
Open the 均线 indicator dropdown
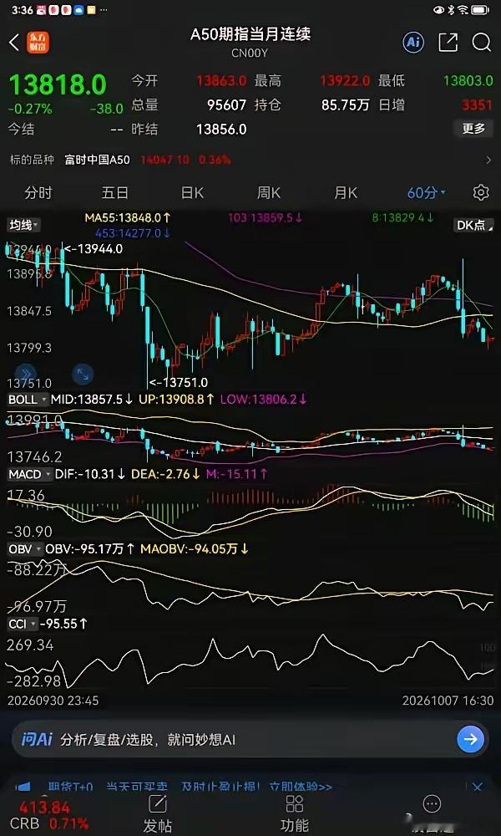pyautogui.click(x=23, y=226)
